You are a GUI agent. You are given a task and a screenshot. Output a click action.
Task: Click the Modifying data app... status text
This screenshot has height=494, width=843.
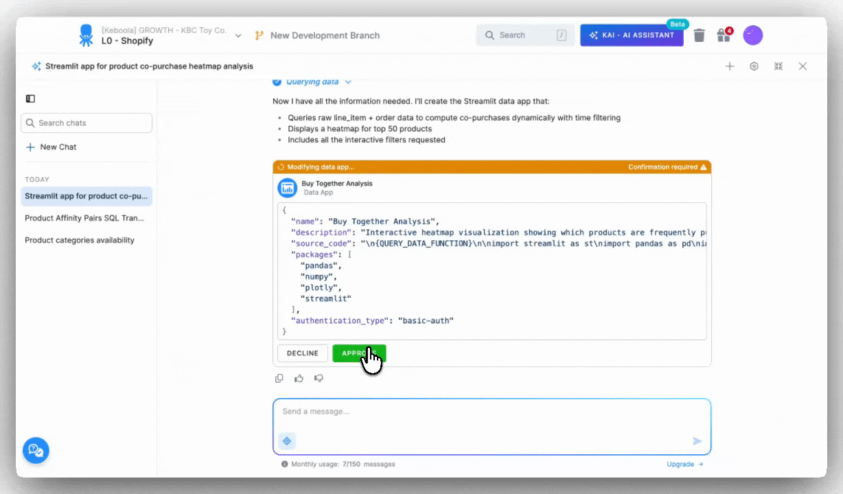[321, 167]
